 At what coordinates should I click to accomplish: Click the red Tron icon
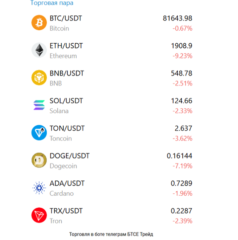point(39,215)
